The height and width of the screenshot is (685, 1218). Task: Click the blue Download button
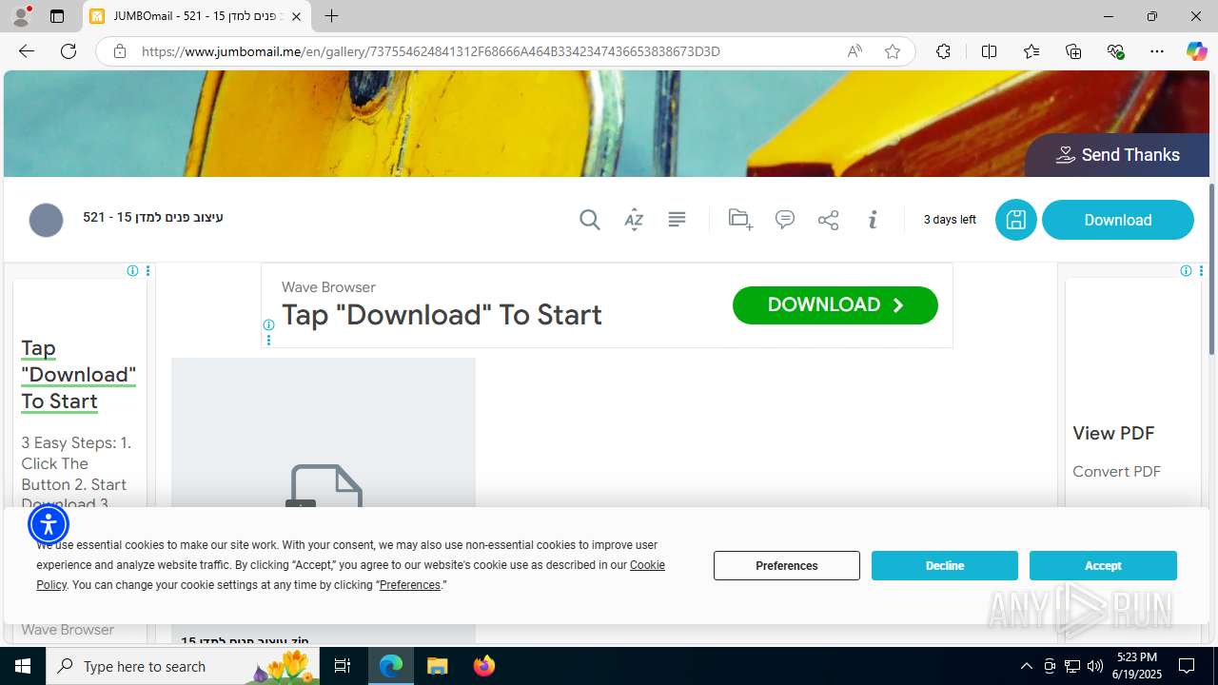click(1118, 220)
